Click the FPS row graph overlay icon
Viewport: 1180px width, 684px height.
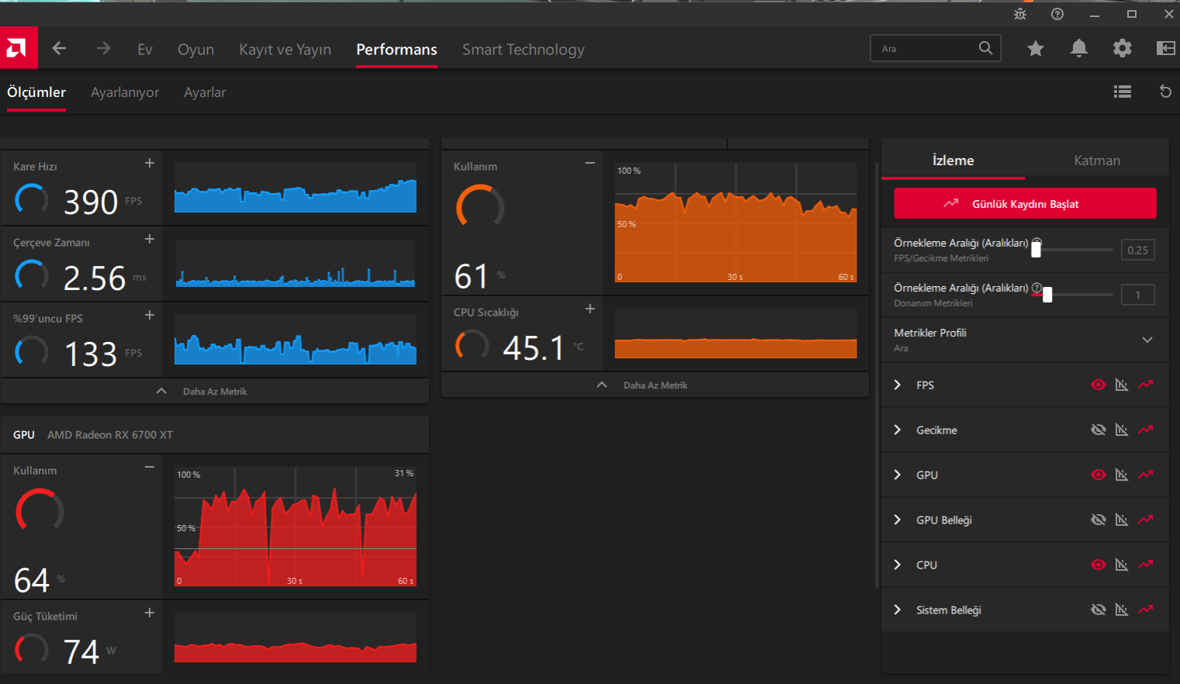pos(1122,385)
